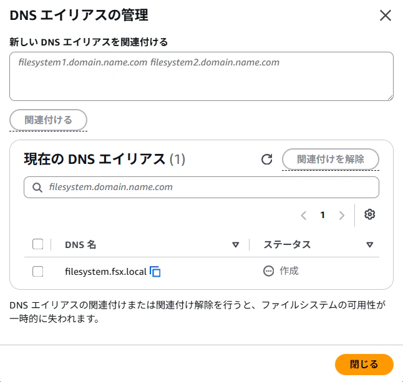Go to previous page chevron

pos(304,215)
